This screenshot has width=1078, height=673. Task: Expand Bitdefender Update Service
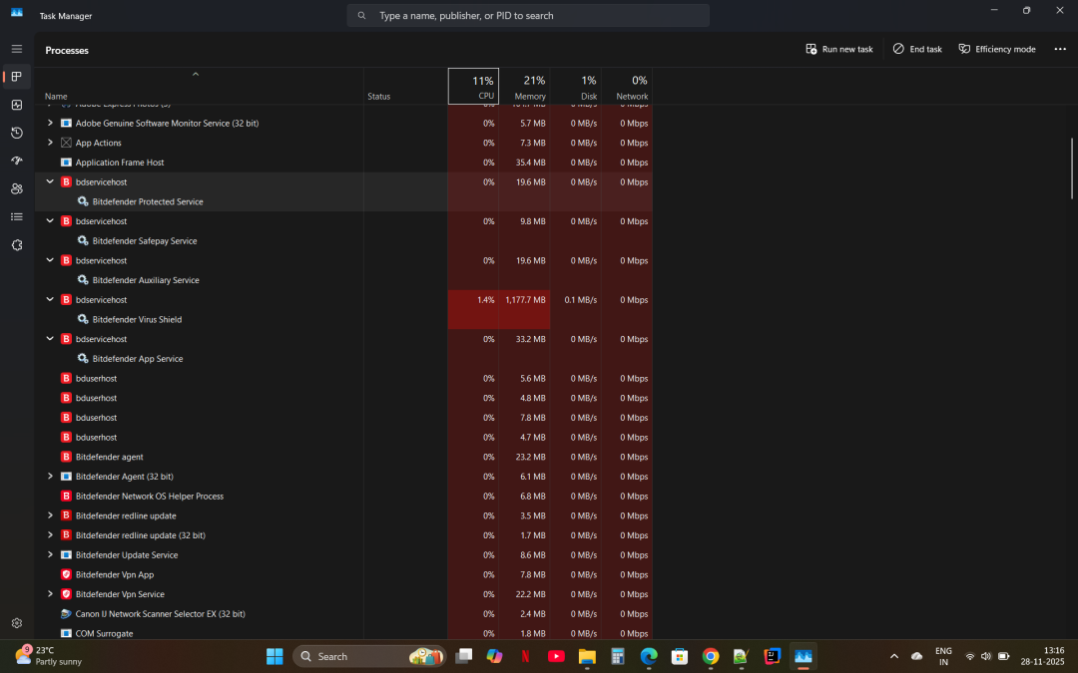coord(50,554)
